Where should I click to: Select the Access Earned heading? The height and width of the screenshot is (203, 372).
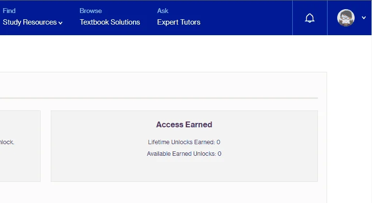(x=184, y=124)
